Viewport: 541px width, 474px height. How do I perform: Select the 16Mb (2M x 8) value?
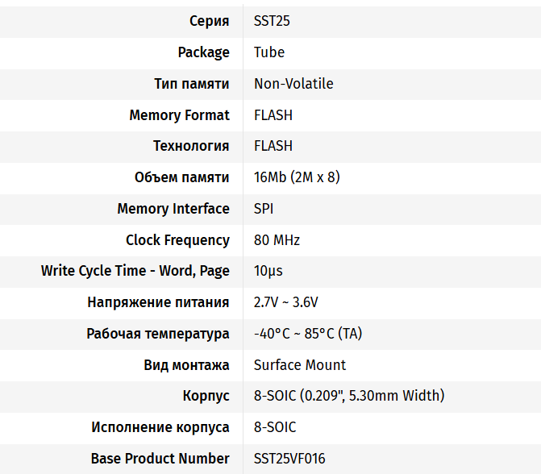[297, 177]
